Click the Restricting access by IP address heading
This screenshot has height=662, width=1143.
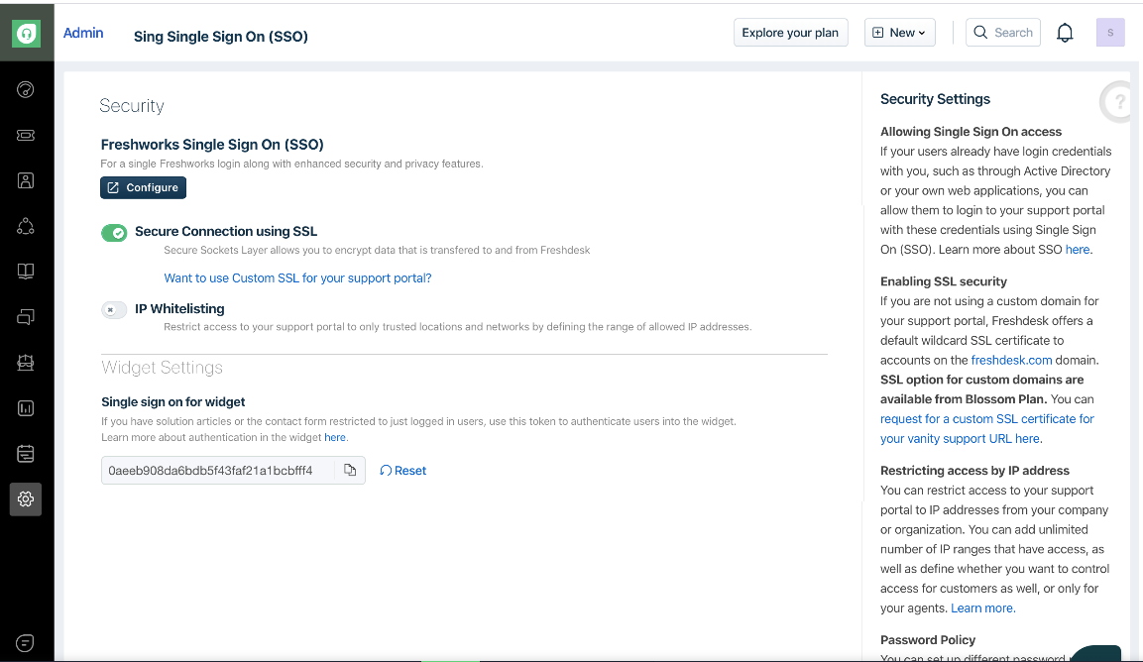coord(974,471)
